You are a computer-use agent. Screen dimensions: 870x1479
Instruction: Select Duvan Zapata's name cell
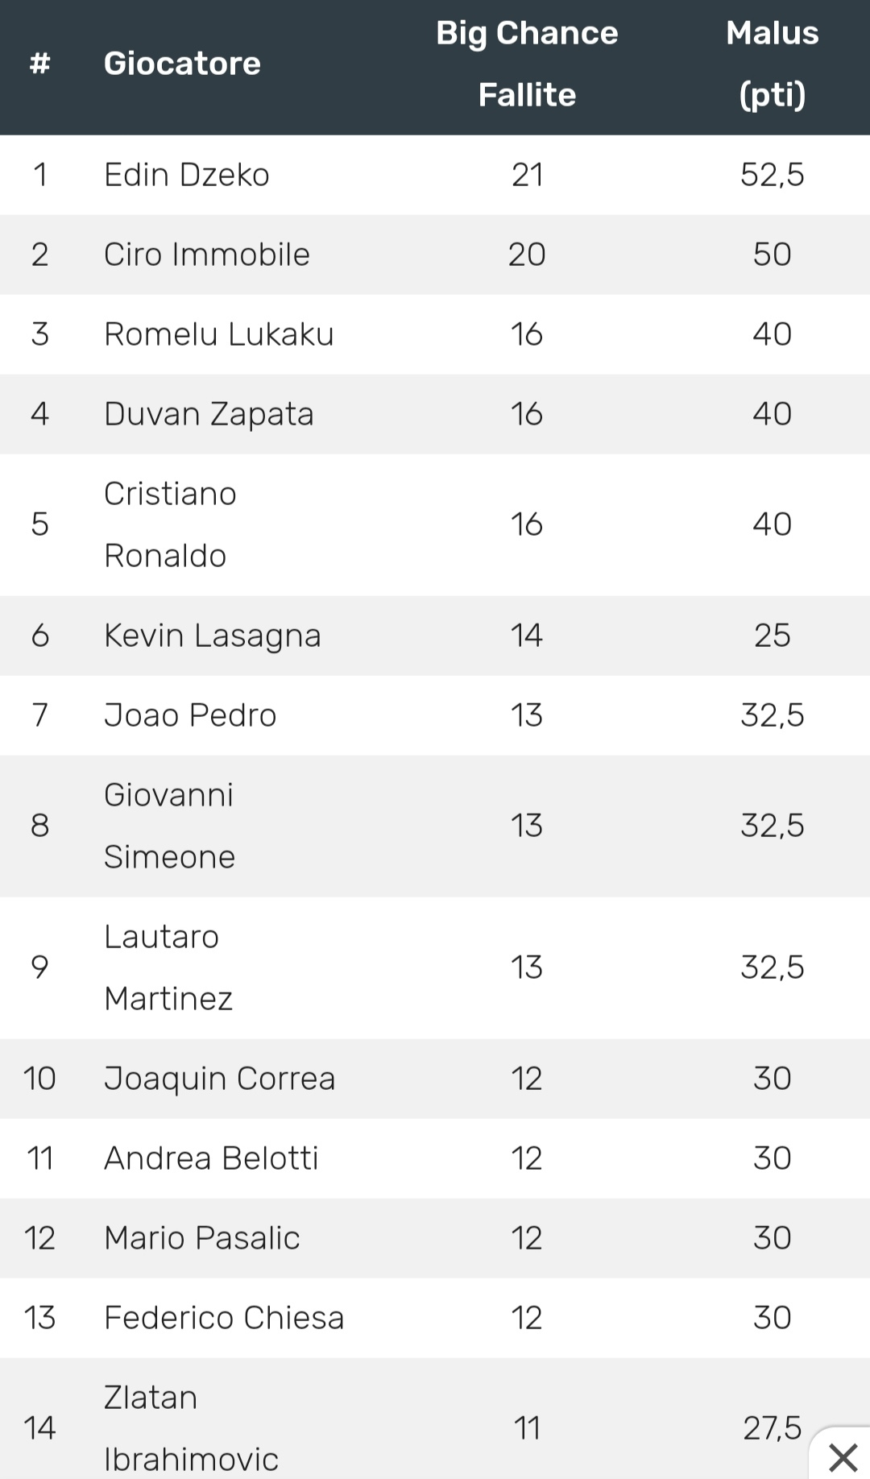(209, 414)
